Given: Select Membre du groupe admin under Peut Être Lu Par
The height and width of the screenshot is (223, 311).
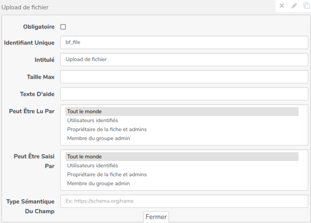Looking at the screenshot, I should [182, 138].
